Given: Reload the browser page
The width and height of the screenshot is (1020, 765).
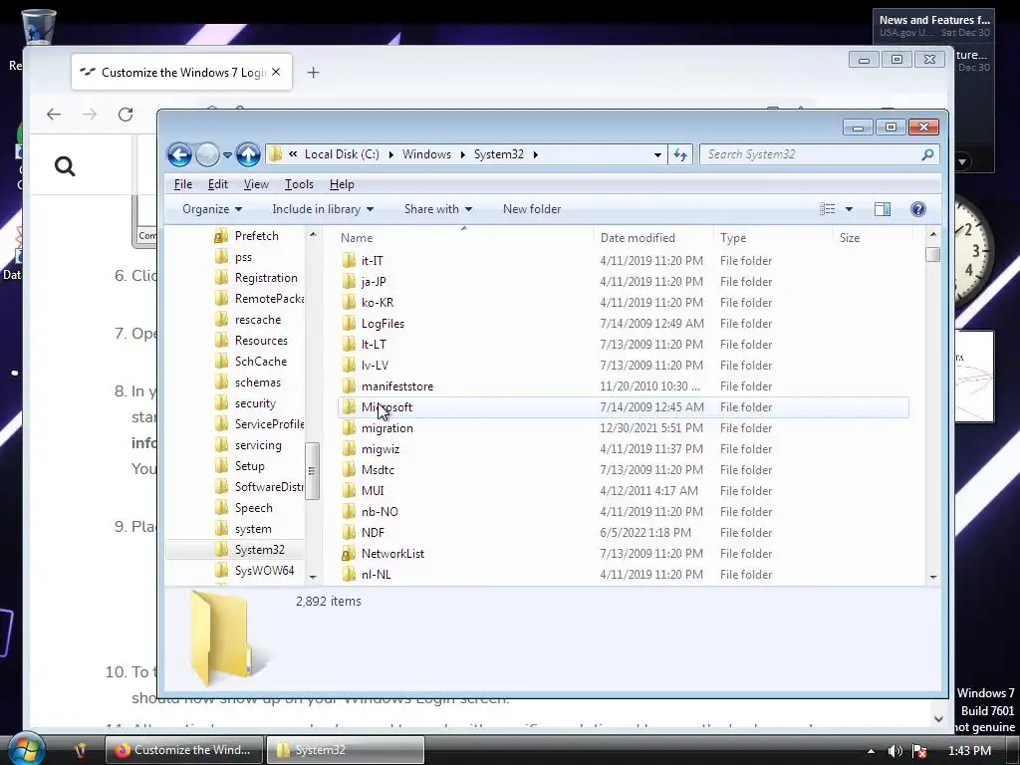Looking at the screenshot, I should click(126, 115).
